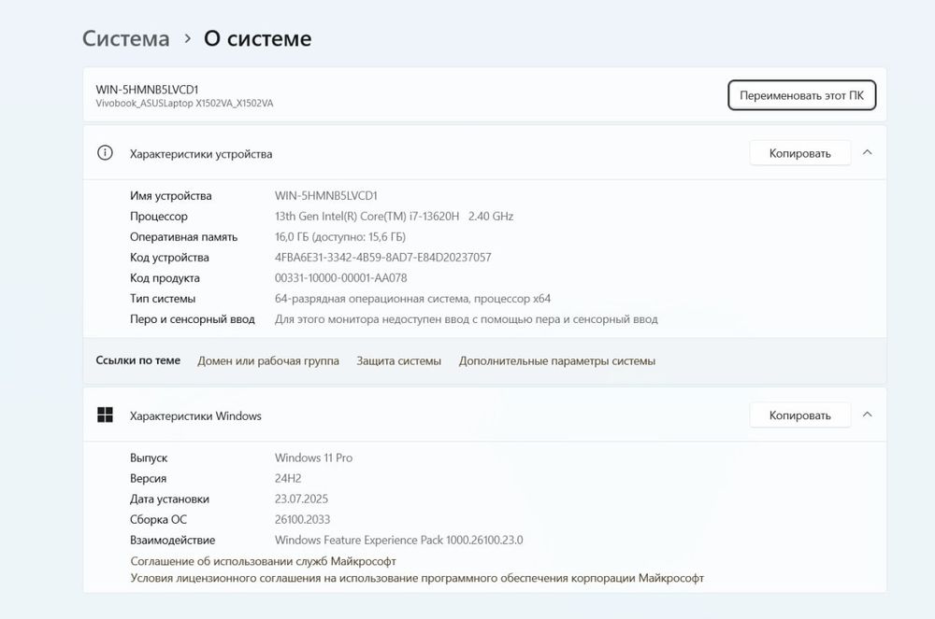Click the processor value 13th Gen Intel Core i7-13620H

pos(395,216)
